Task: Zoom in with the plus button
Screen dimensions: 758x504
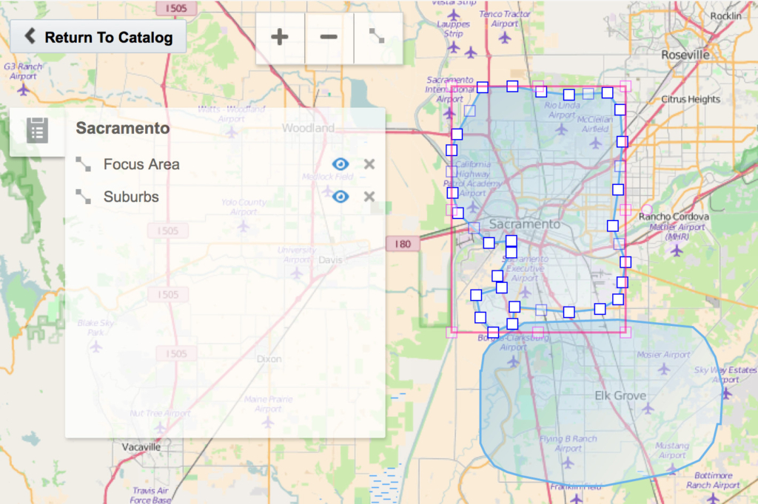Action: (x=280, y=37)
